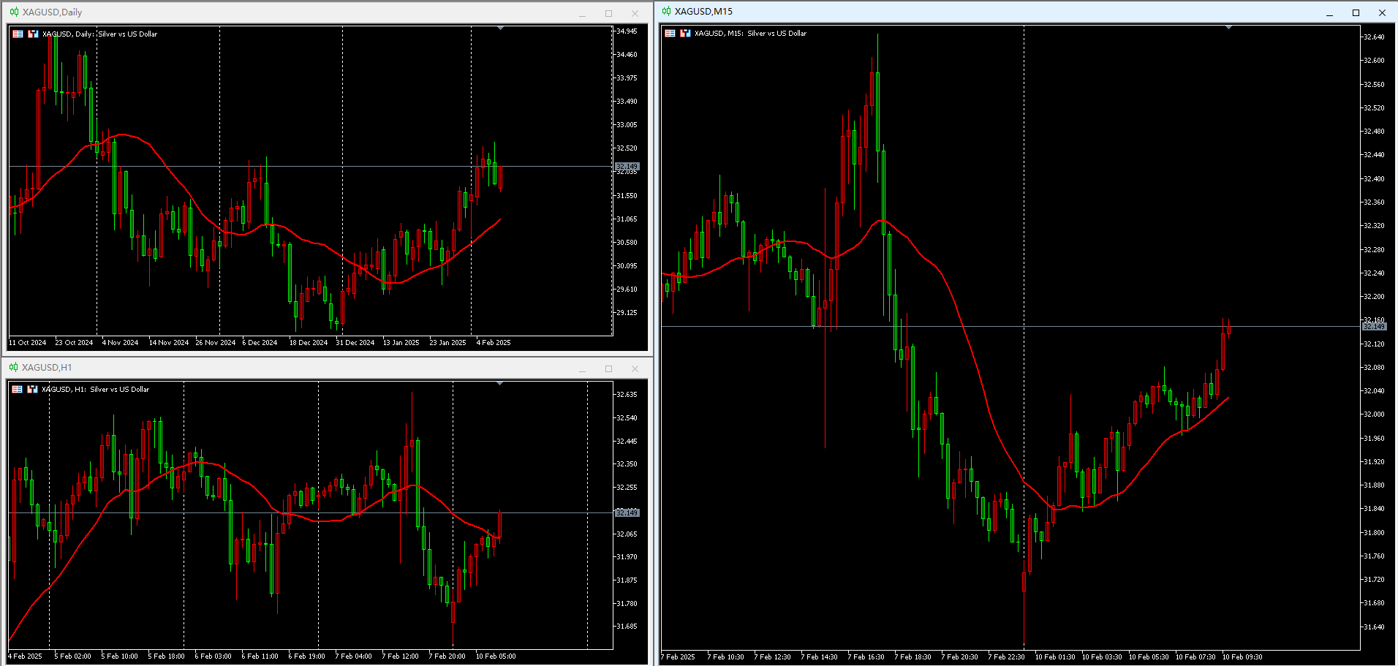The height and width of the screenshot is (666, 1398).
Task: Click '31 Dec 2024' on Daily time axis
Action: click(x=355, y=342)
